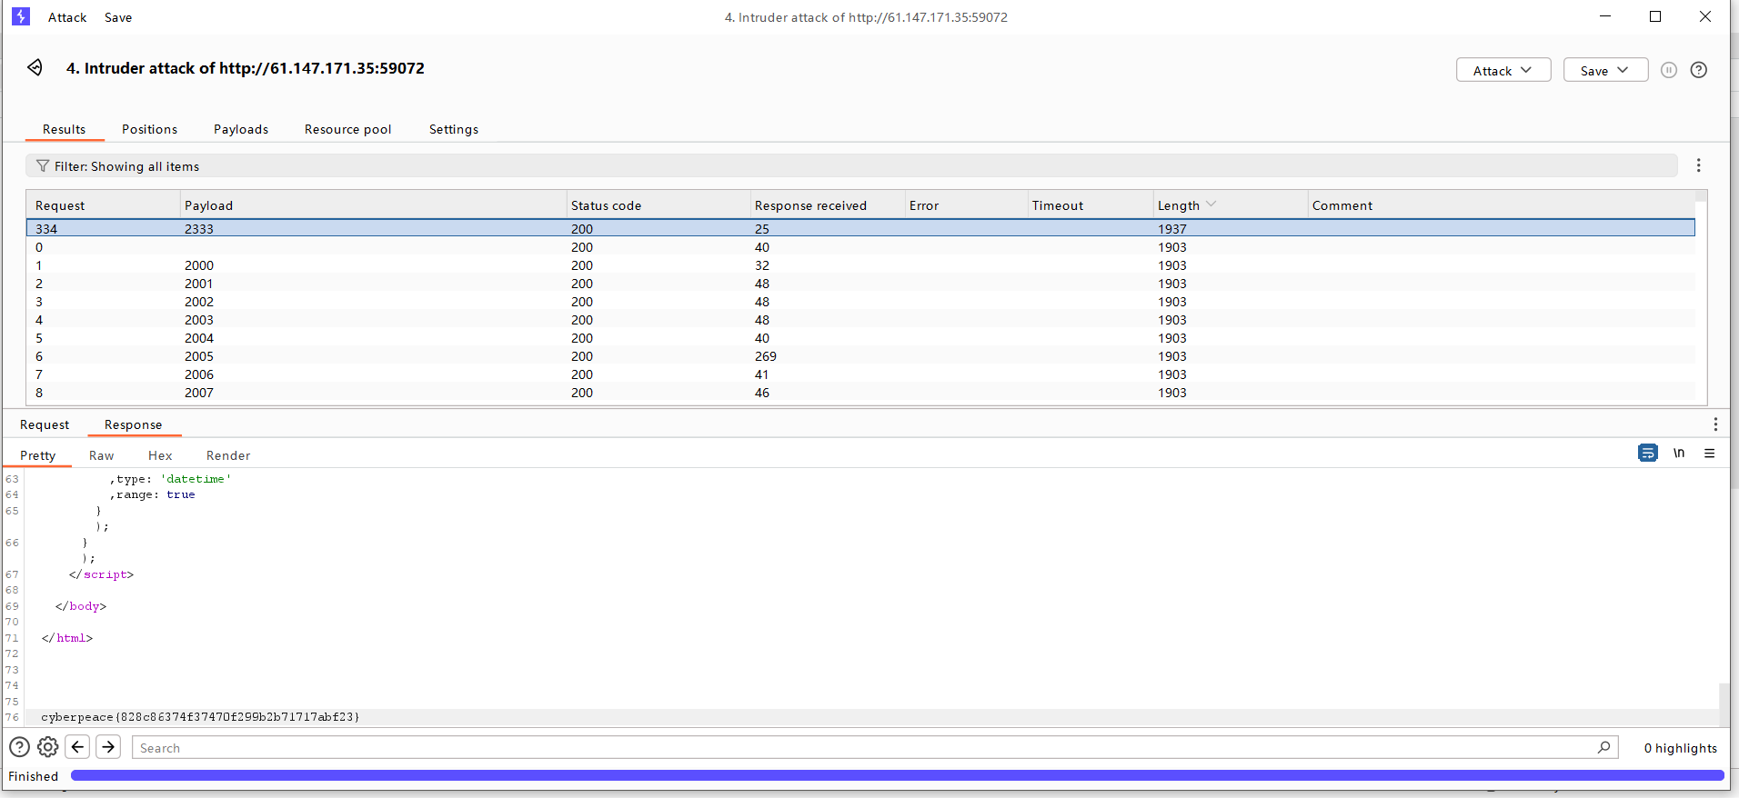This screenshot has height=798, width=1739.
Task: Click into the response Search field
Action: [x=864, y=748]
